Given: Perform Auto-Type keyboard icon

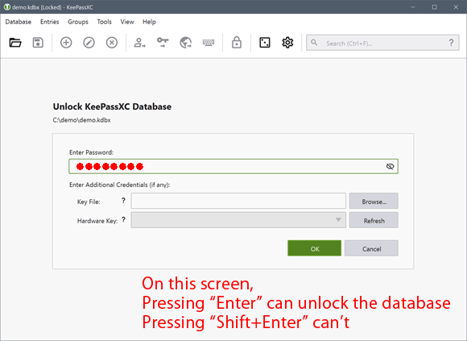Looking at the screenshot, I should [209, 43].
